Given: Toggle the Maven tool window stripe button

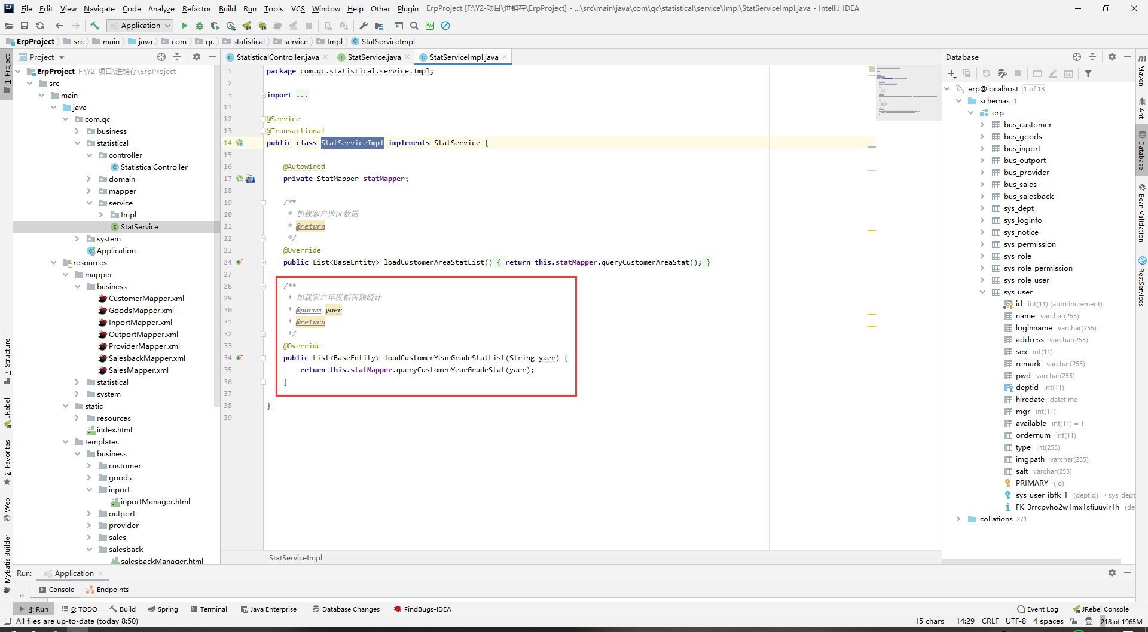Looking at the screenshot, I should click(x=1141, y=70).
